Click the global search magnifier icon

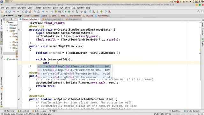tap(199, 11)
